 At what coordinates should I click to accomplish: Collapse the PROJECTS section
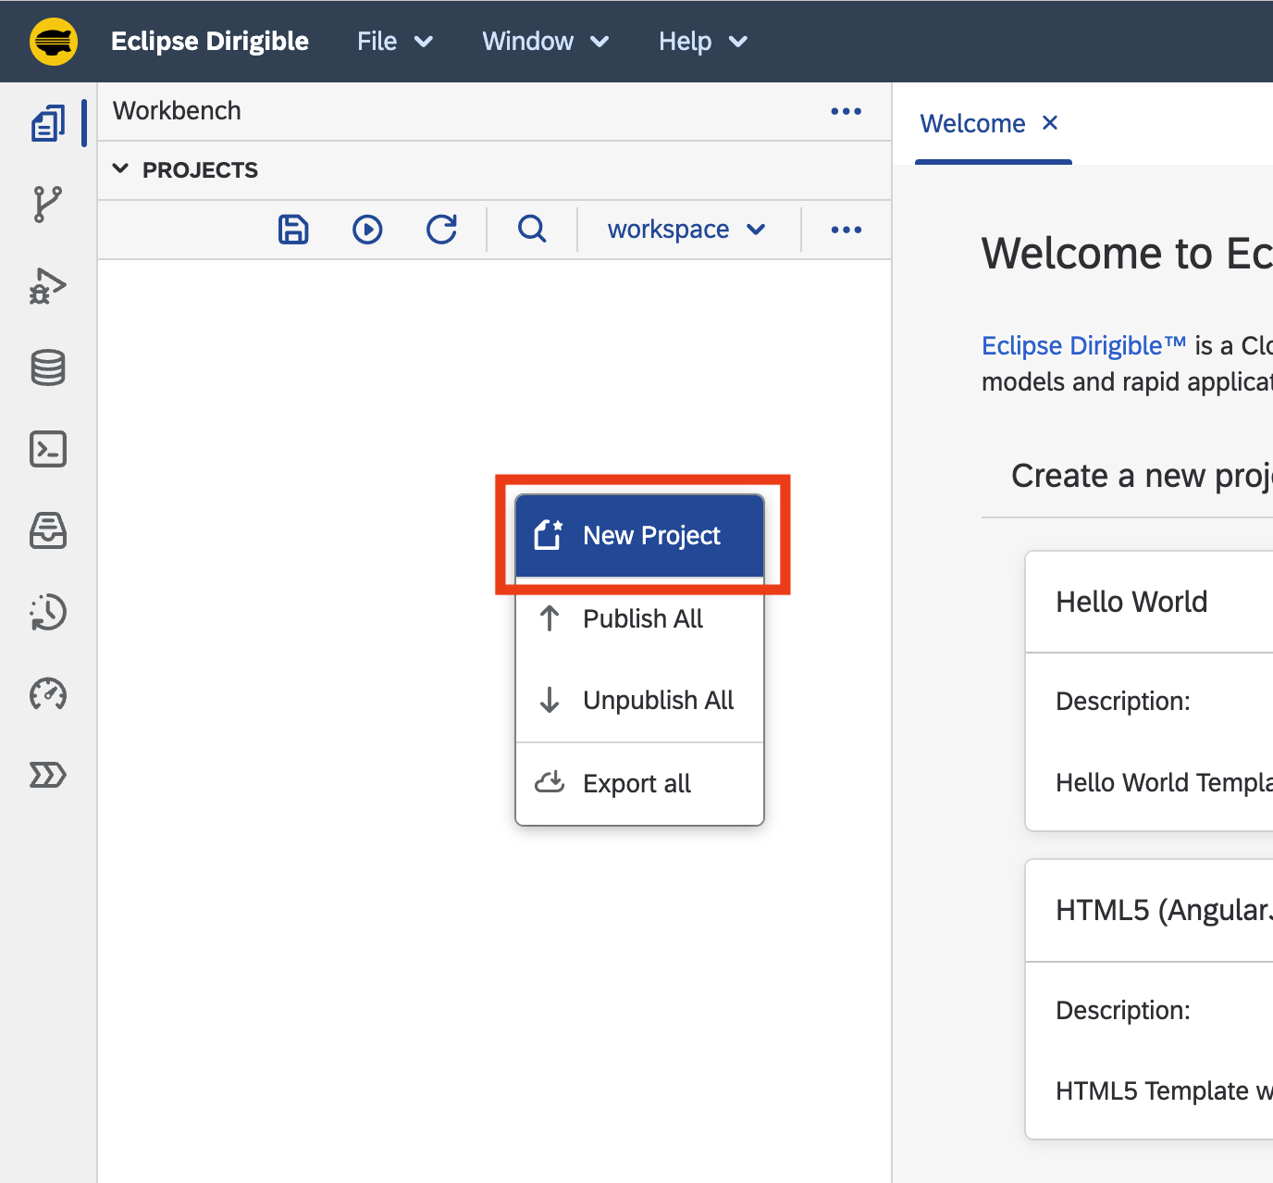[x=120, y=169]
